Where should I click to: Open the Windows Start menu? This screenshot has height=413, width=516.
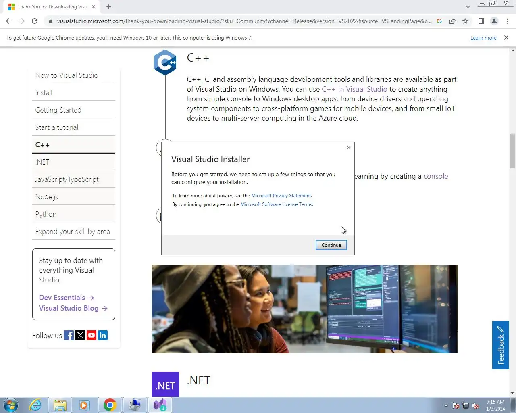(x=11, y=405)
